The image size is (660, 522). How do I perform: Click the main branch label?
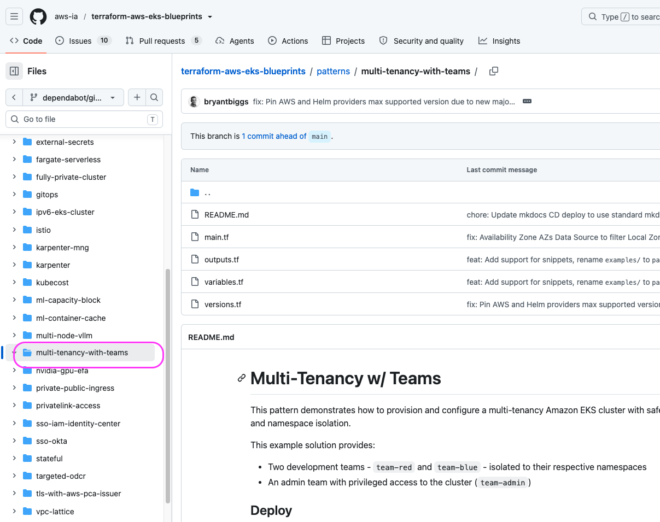[320, 137]
